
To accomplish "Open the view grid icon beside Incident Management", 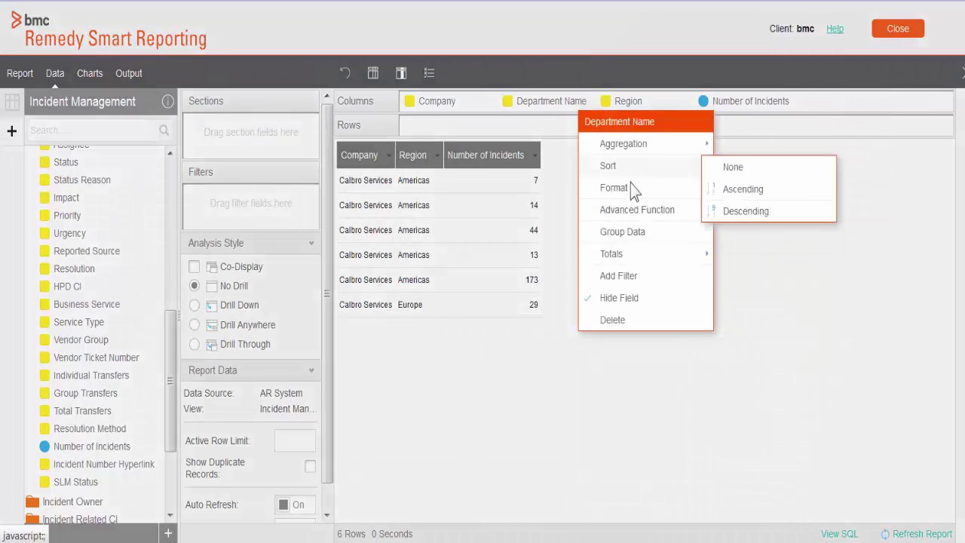I will click(12, 102).
